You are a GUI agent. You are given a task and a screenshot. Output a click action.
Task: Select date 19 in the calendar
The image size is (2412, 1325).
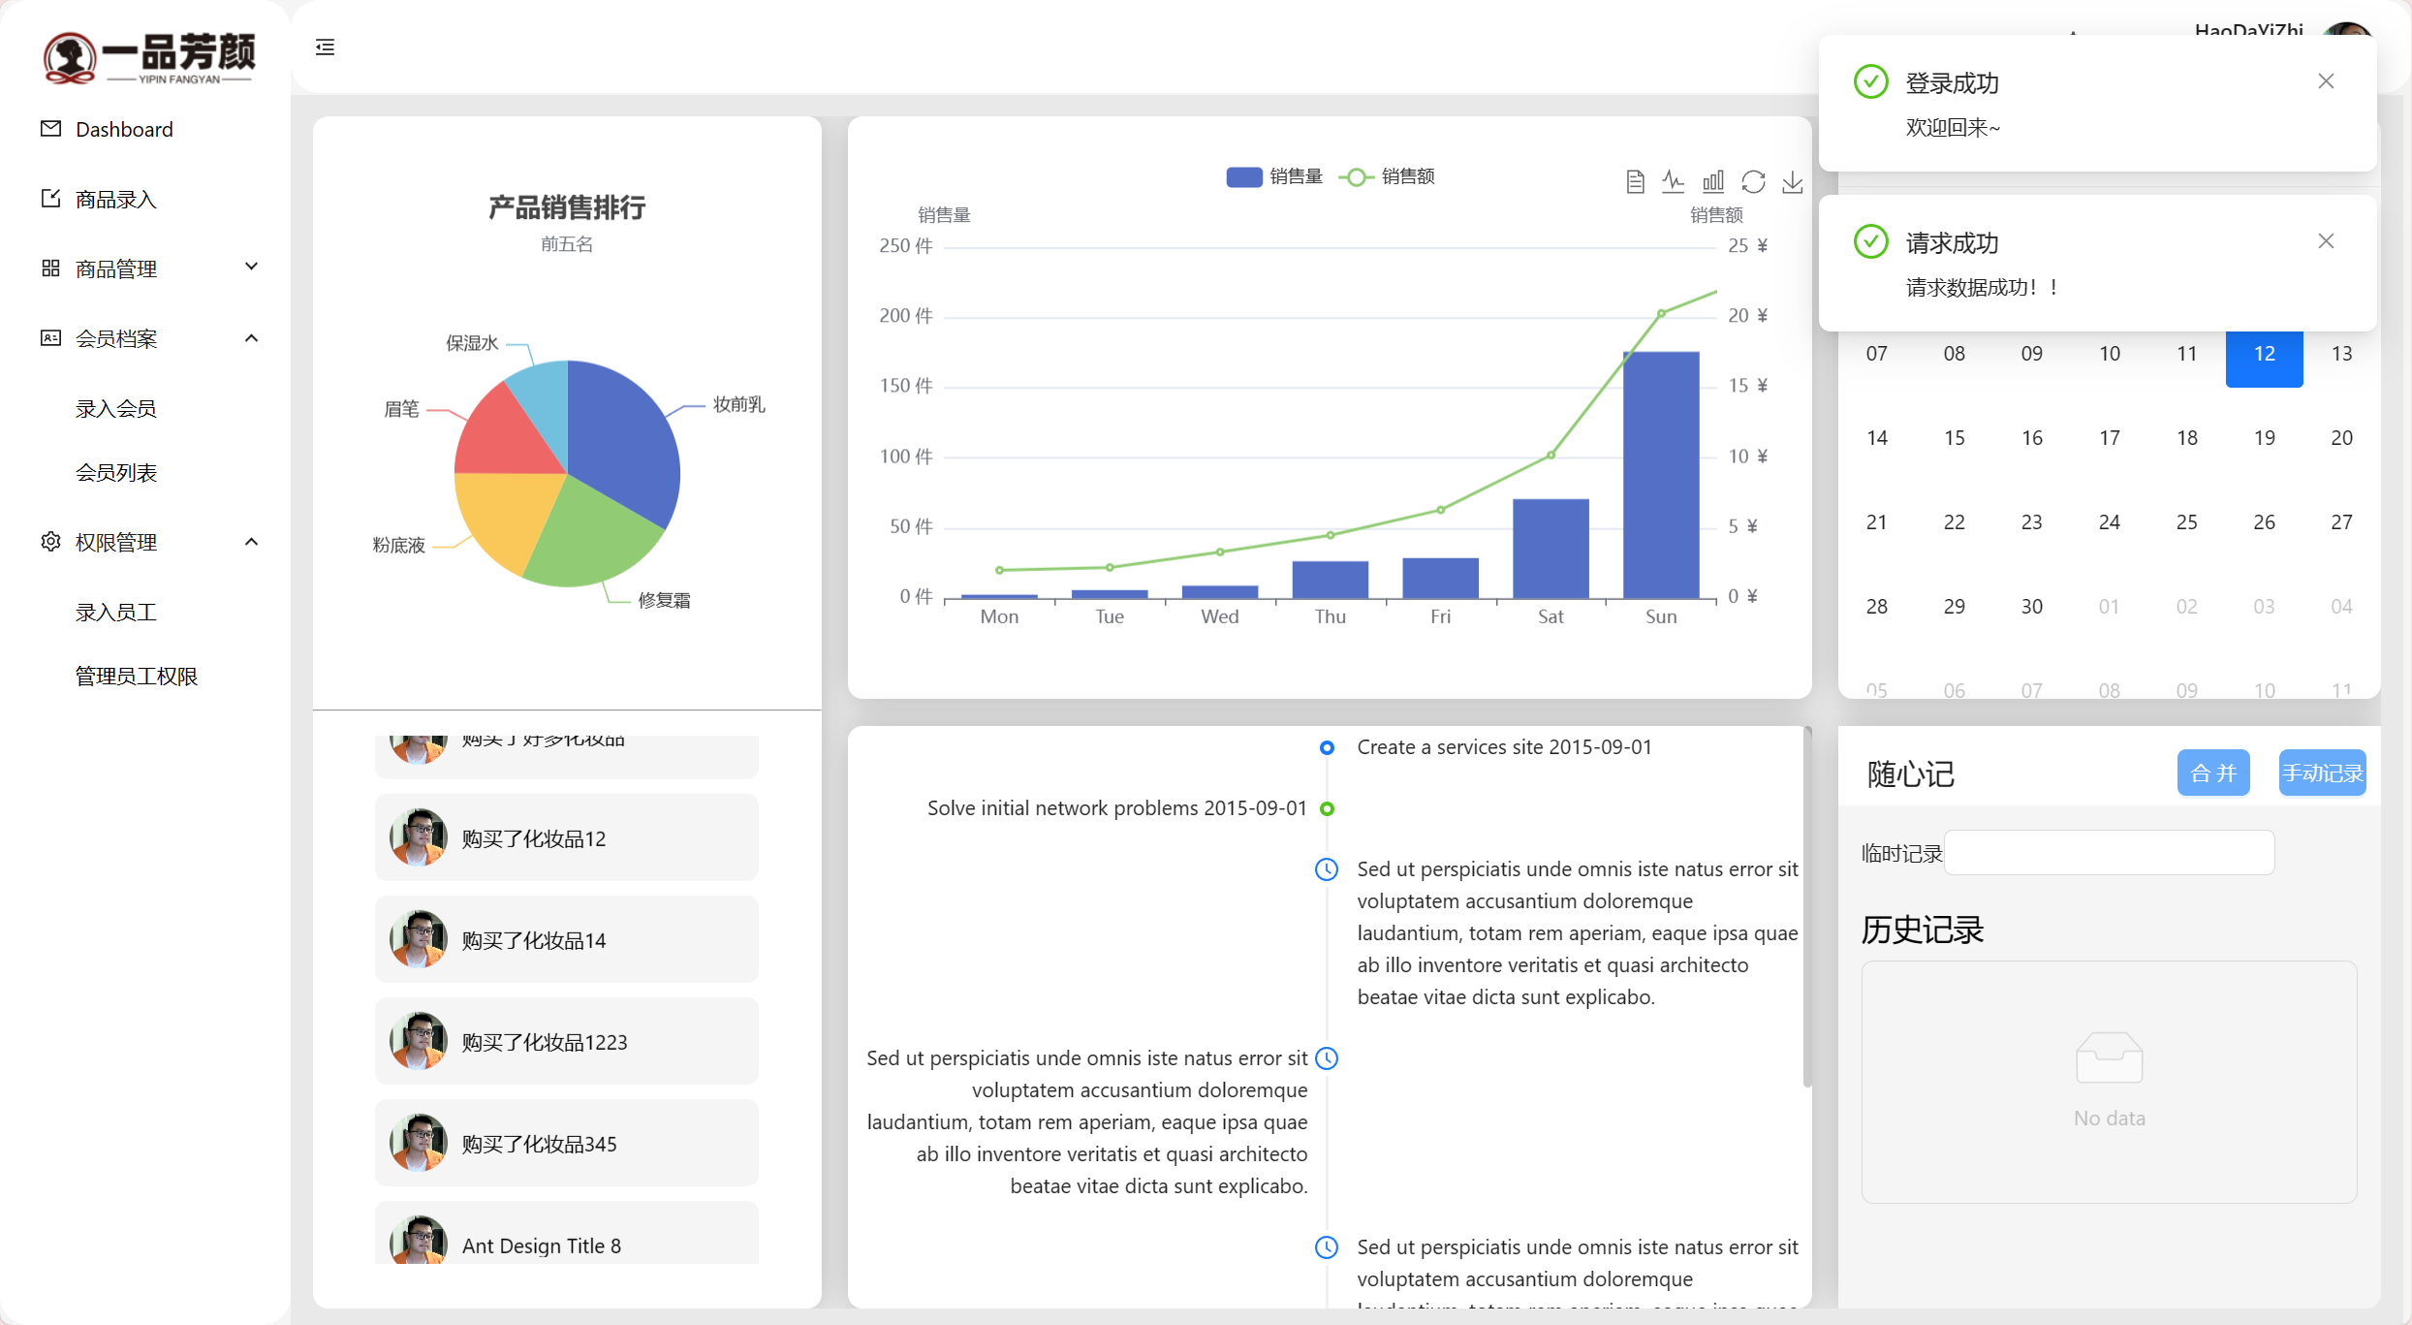(x=2264, y=438)
